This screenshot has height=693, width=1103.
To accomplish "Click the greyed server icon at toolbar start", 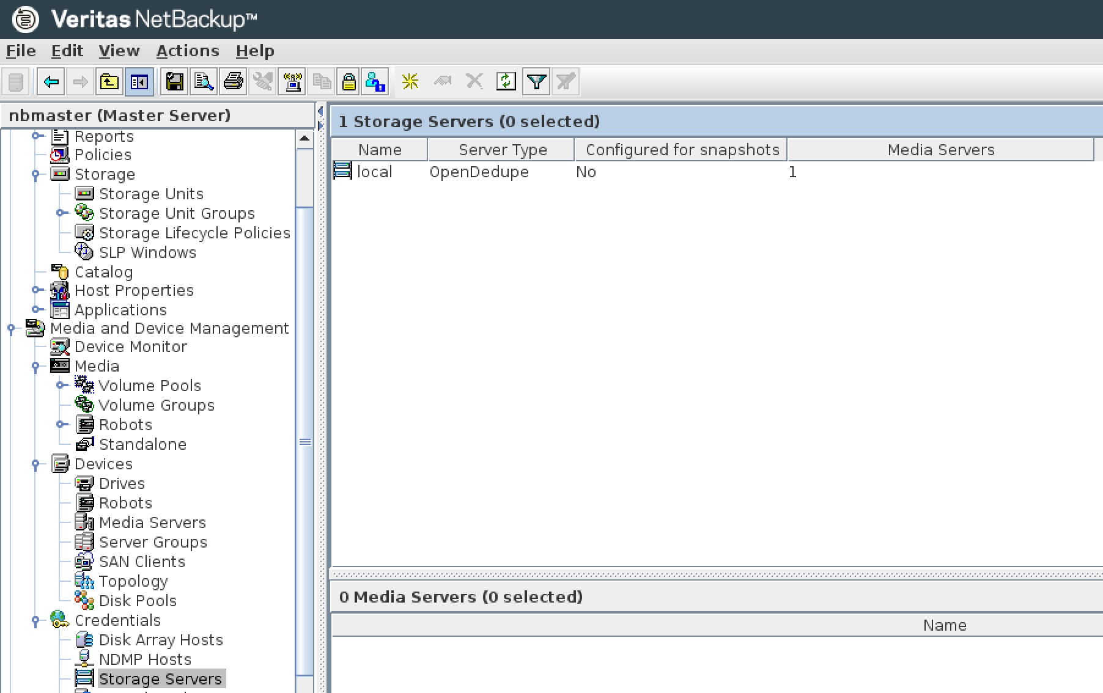I will click(x=16, y=81).
